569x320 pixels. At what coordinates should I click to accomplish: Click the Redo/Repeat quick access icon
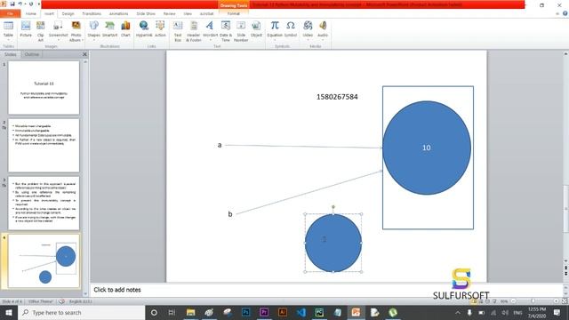coord(31,4)
